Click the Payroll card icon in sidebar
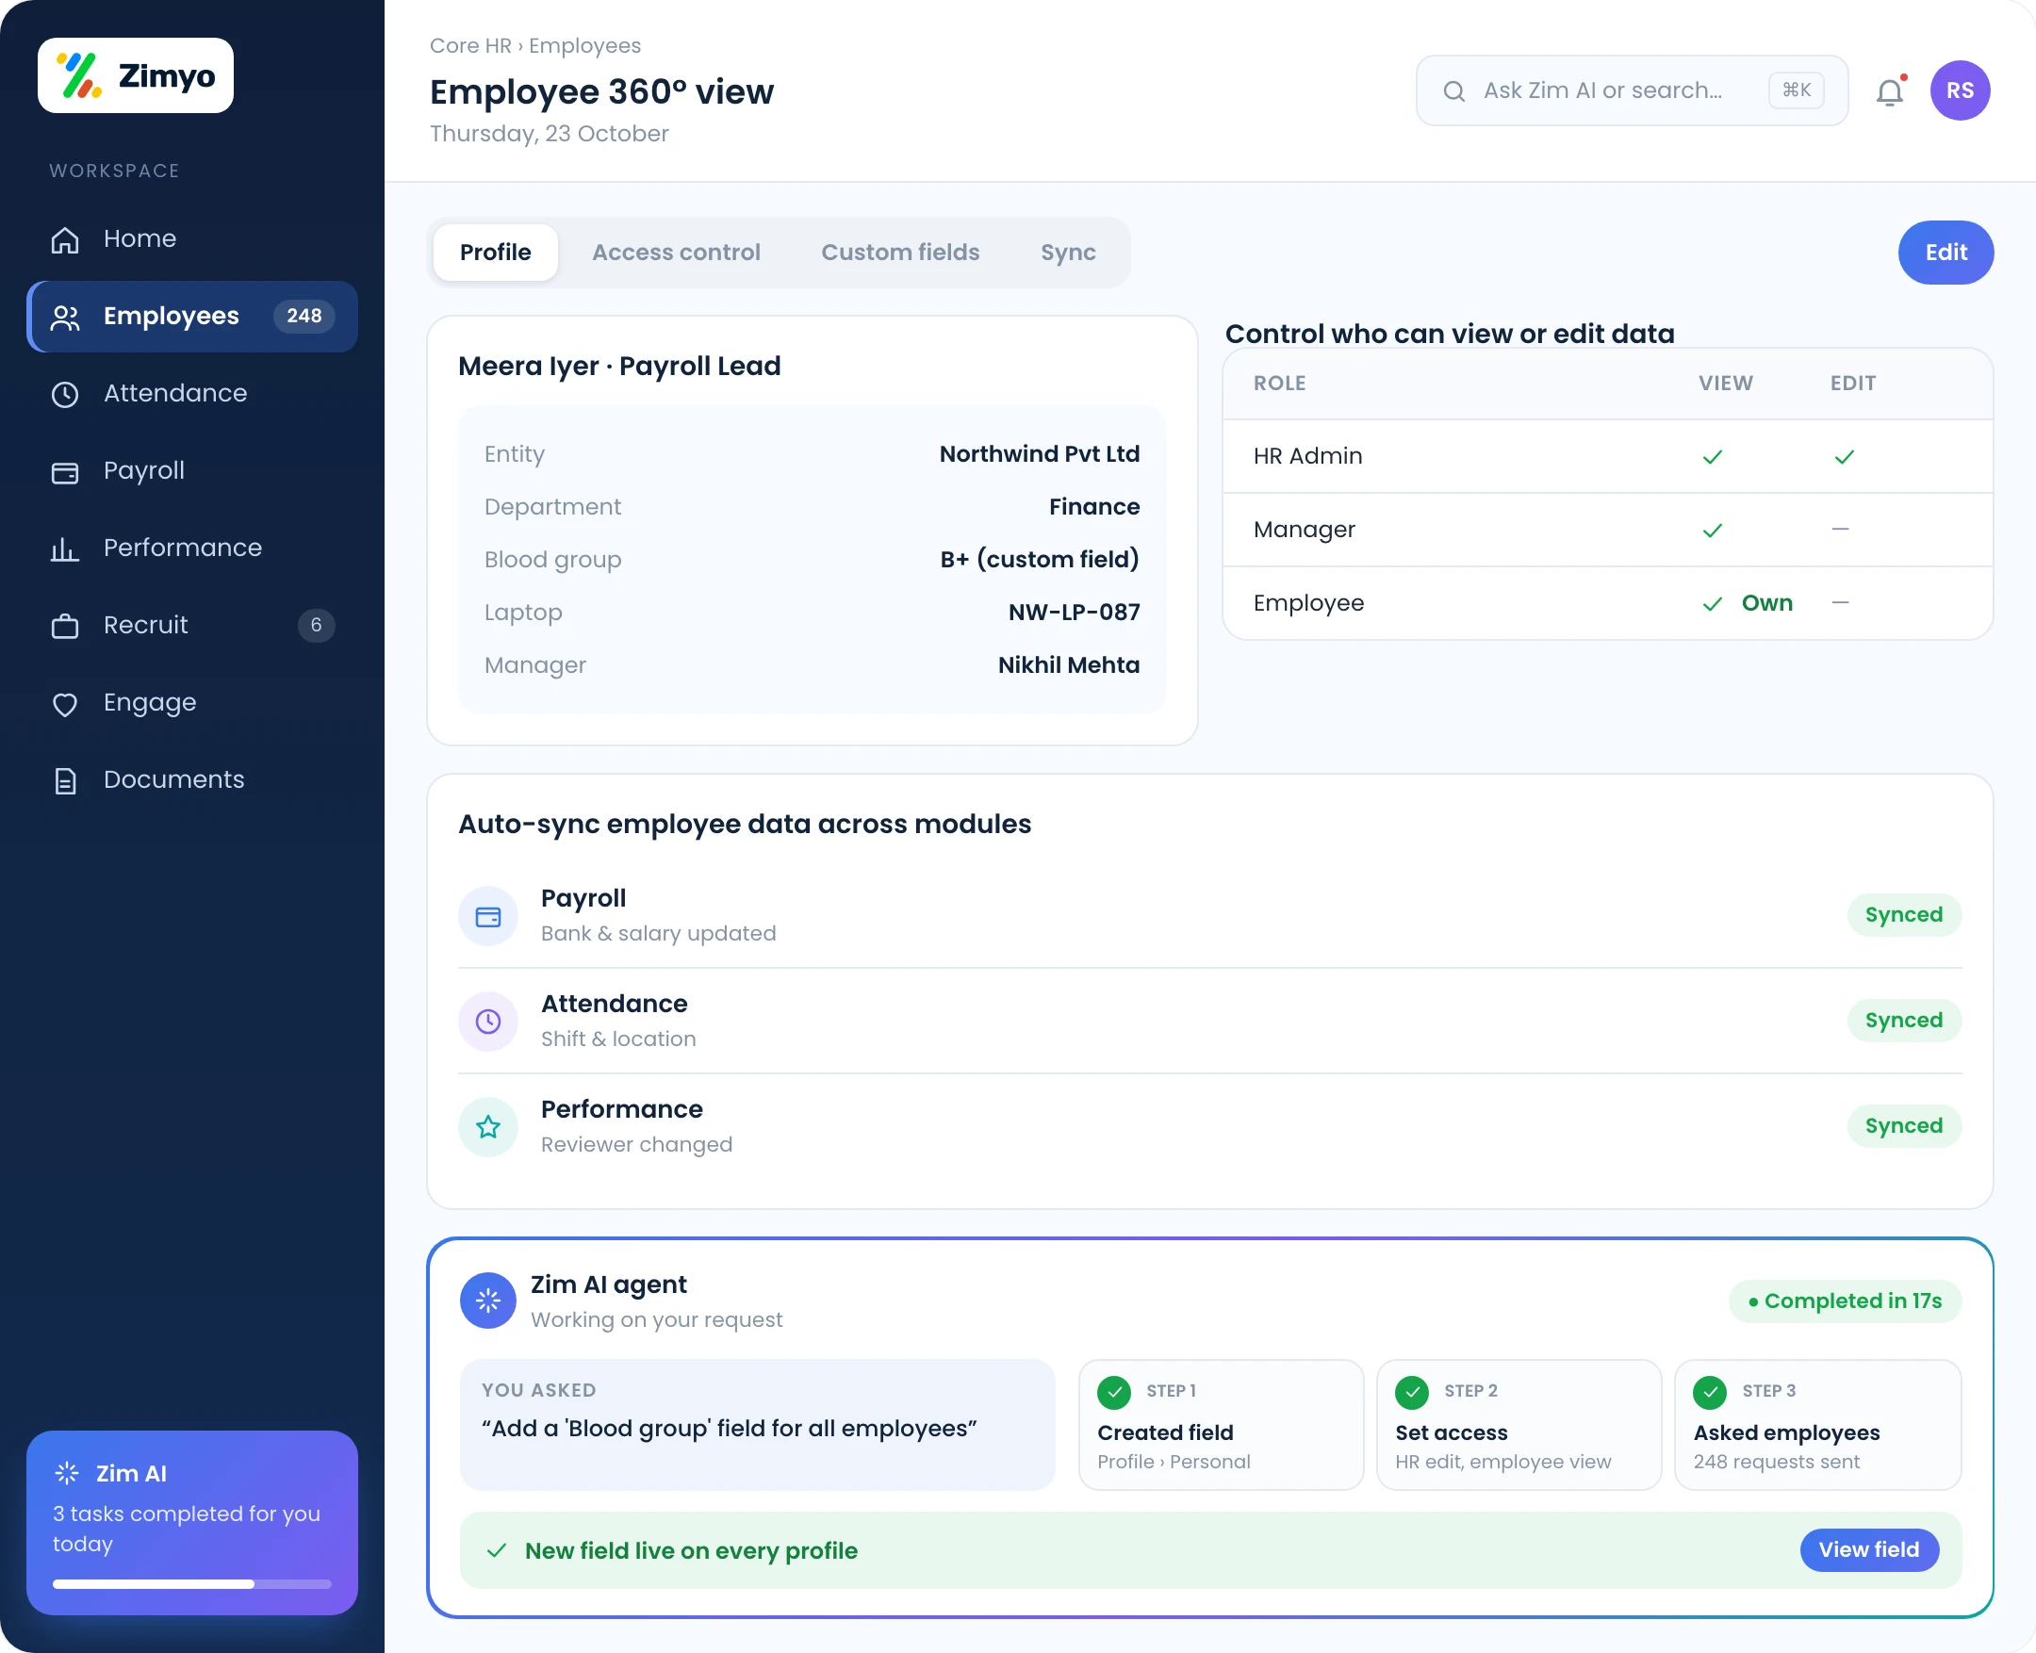This screenshot has height=1653, width=2036. click(x=65, y=472)
